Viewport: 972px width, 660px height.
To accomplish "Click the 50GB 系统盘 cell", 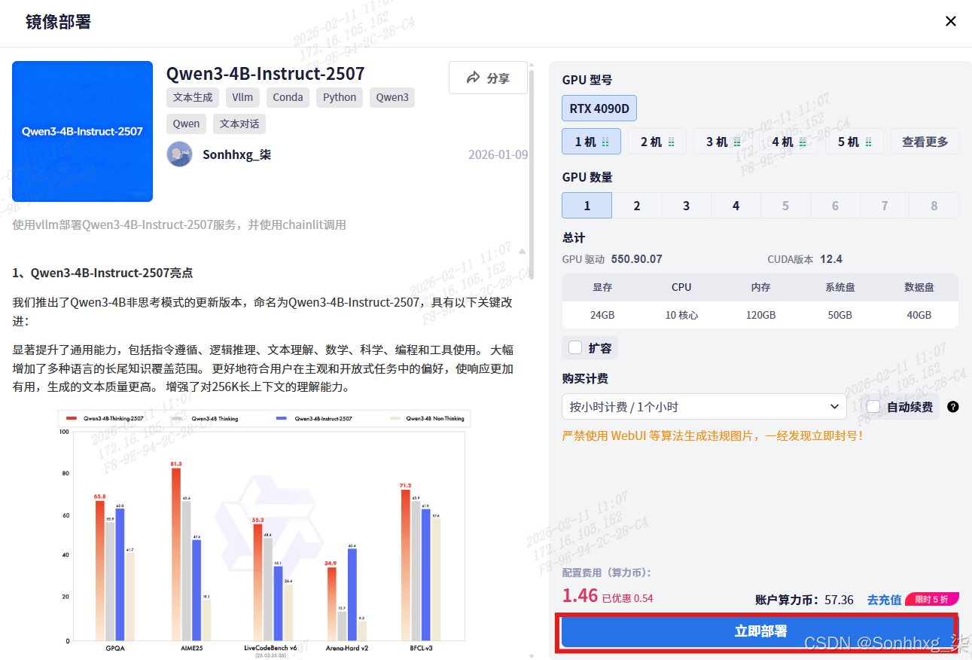I will point(839,315).
